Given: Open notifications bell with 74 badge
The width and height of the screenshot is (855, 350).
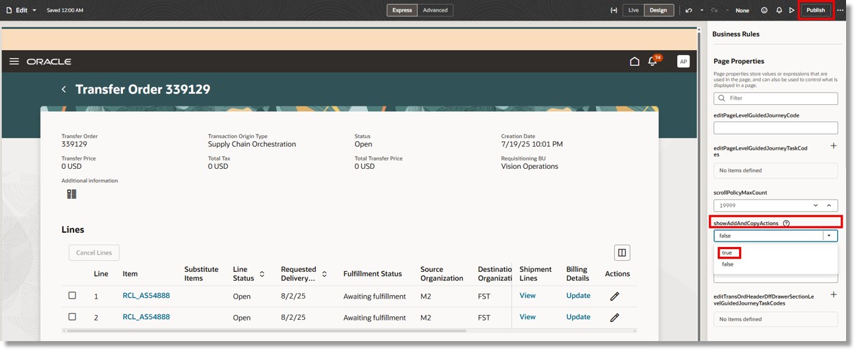Looking at the screenshot, I should click(653, 61).
